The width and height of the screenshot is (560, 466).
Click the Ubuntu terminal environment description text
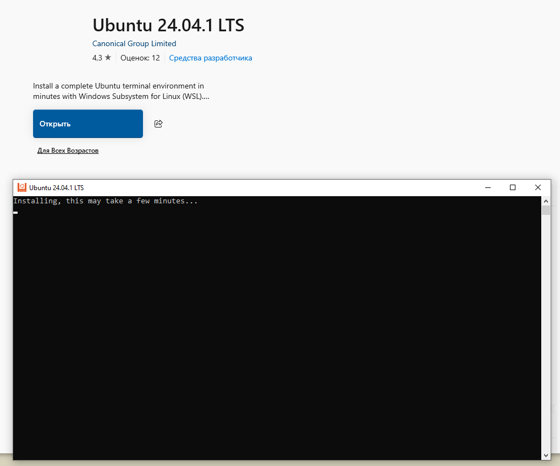tap(121, 91)
